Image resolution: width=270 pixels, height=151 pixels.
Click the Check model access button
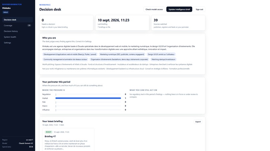154,9
